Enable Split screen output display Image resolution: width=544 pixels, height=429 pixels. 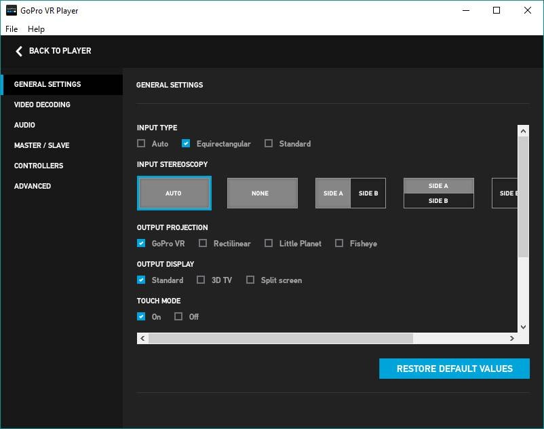(x=250, y=280)
